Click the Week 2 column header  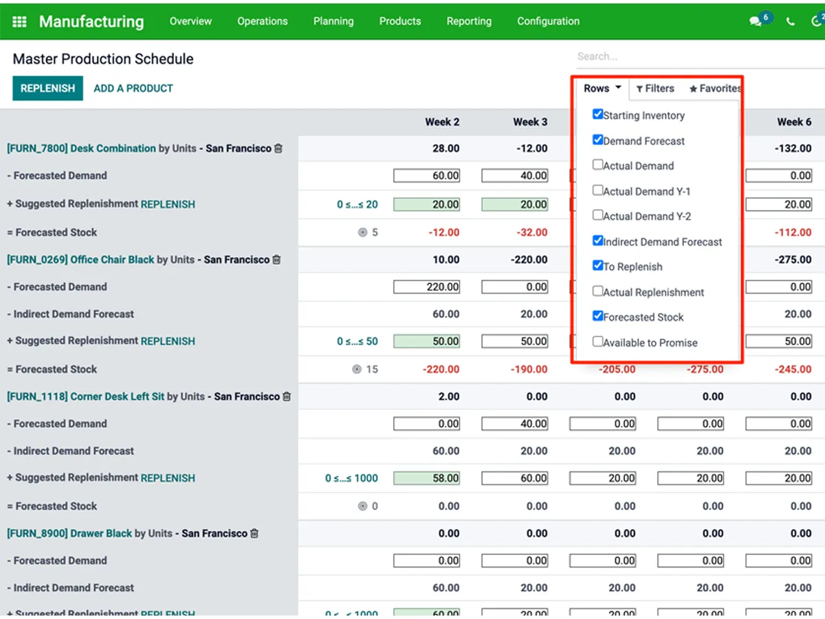(442, 122)
